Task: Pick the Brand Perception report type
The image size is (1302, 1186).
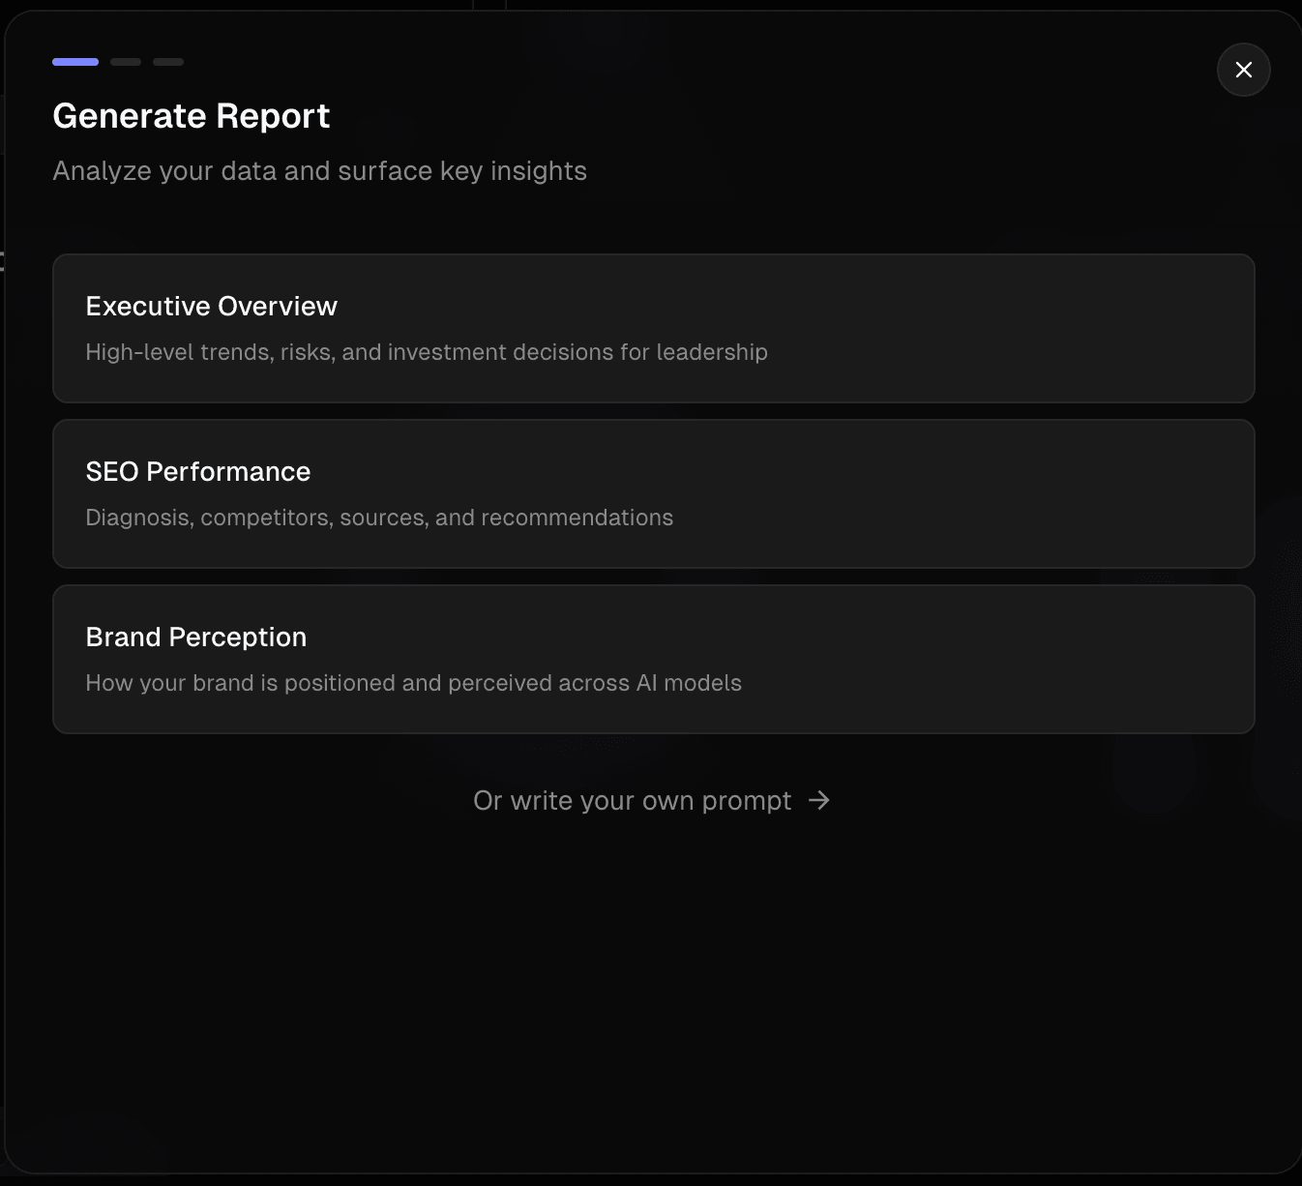Action: [x=653, y=659]
